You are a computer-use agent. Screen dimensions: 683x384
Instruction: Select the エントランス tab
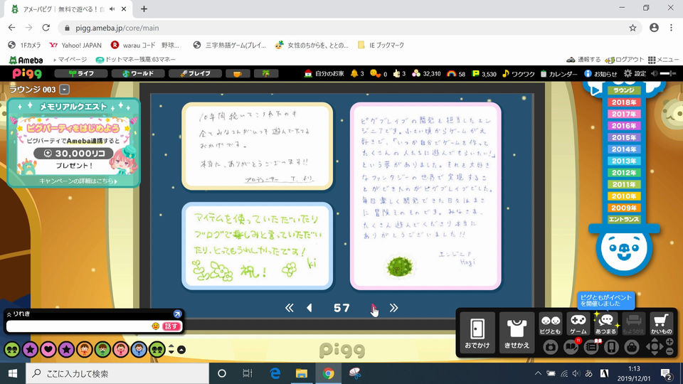[x=624, y=220]
